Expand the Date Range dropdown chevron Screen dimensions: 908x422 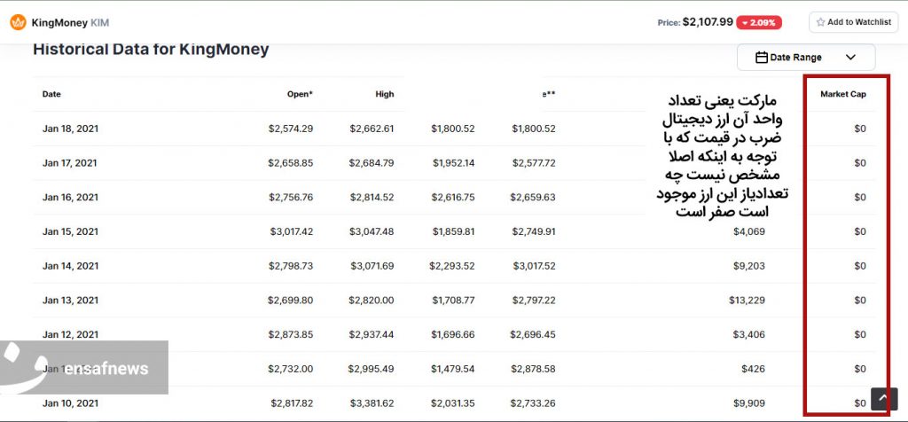850,58
